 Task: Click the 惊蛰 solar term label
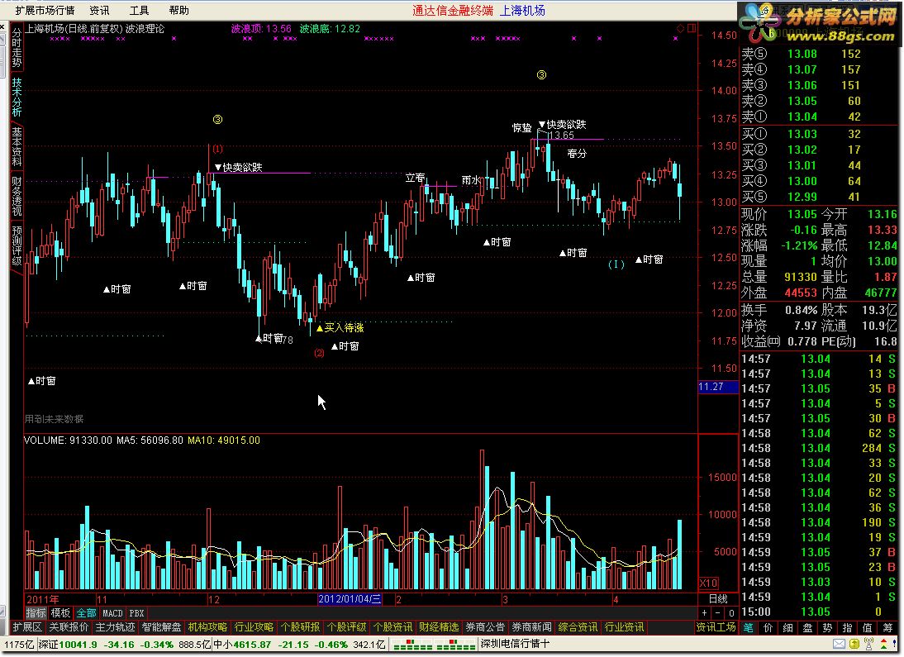click(x=521, y=127)
